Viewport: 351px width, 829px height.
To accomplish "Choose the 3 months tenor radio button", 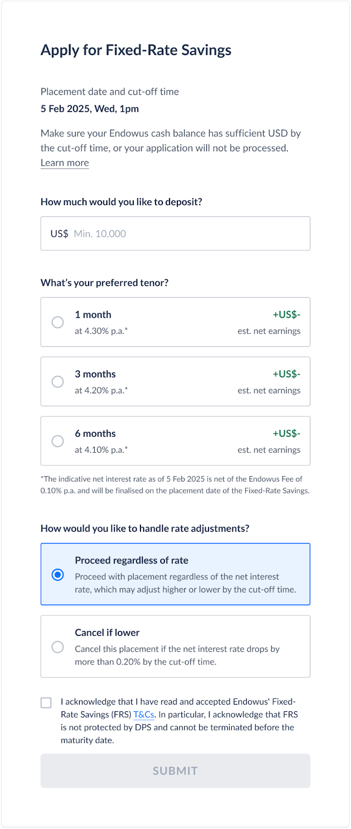I will coord(58,382).
